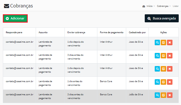
Task: Delete charge: 3 dias antes, Inter Arthur row
Action: (170, 56)
